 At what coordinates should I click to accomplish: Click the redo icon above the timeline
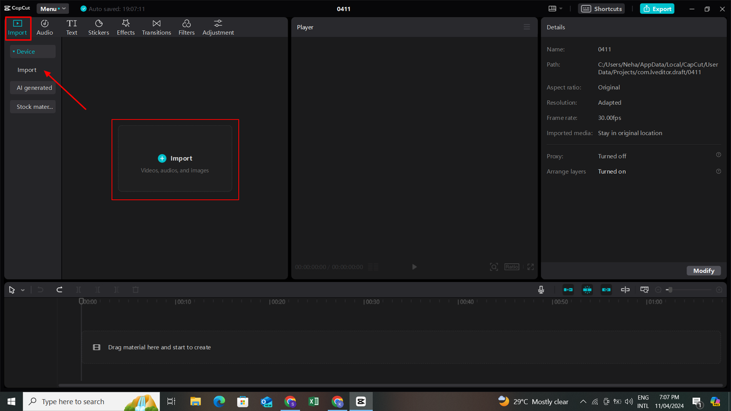tap(59, 289)
